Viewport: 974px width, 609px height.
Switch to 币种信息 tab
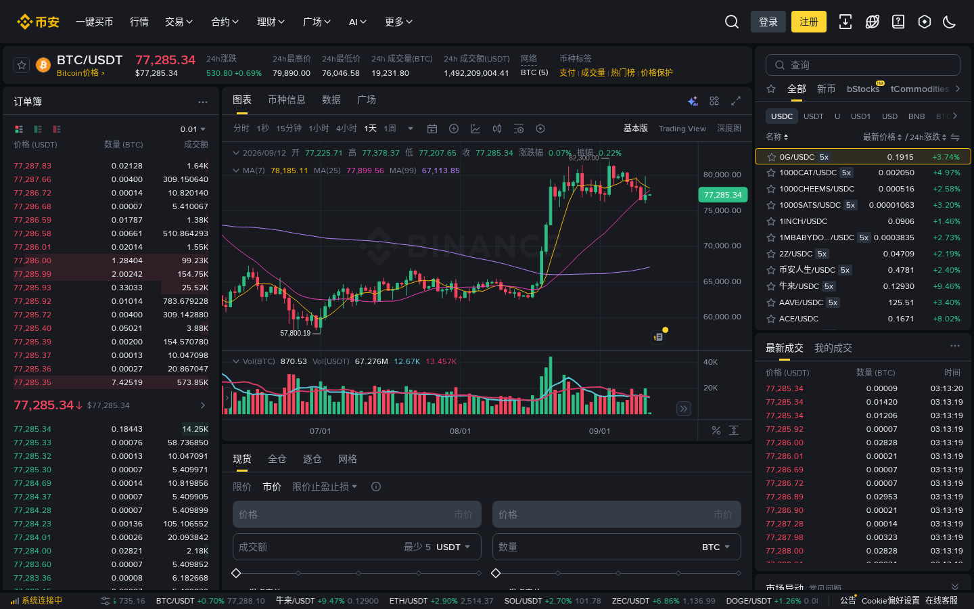pos(287,99)
